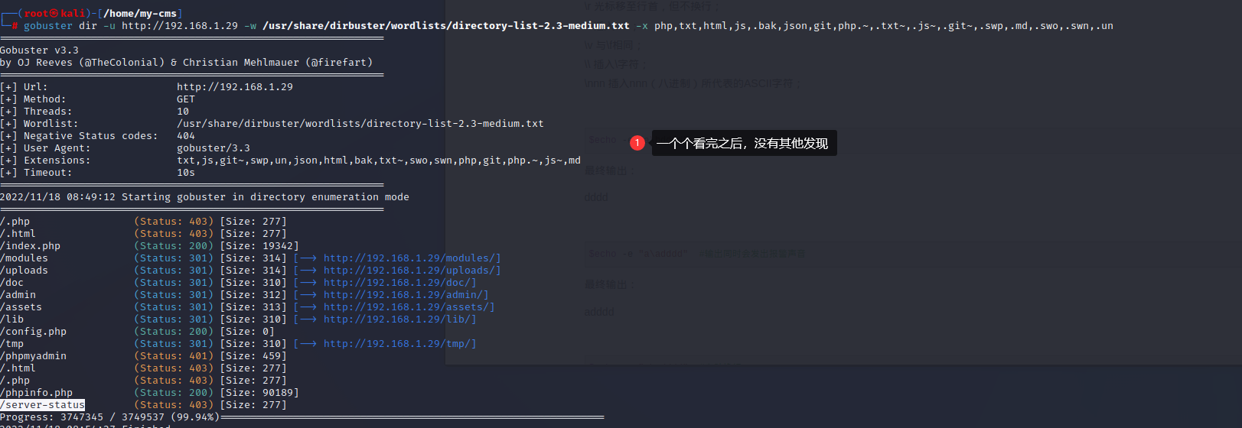Select the User Agent value gobuster/3.3
The height and width of the screenshot is (428, 1242).
[x=214, y=148]
